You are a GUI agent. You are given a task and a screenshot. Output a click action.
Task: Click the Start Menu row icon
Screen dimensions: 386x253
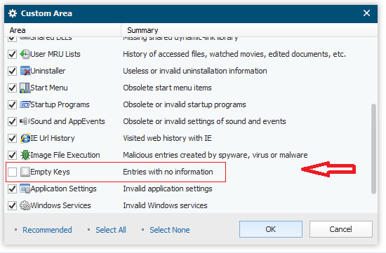click(25, 88)
